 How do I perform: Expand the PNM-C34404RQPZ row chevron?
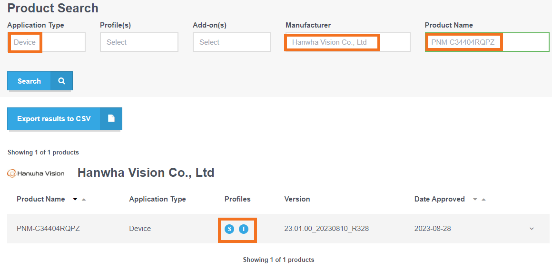pyautogui.click(x=532, y=229)
